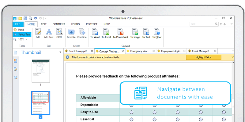
Task: Click the print preview icon in quick access toolbar
Action: [x=30, y=18]
